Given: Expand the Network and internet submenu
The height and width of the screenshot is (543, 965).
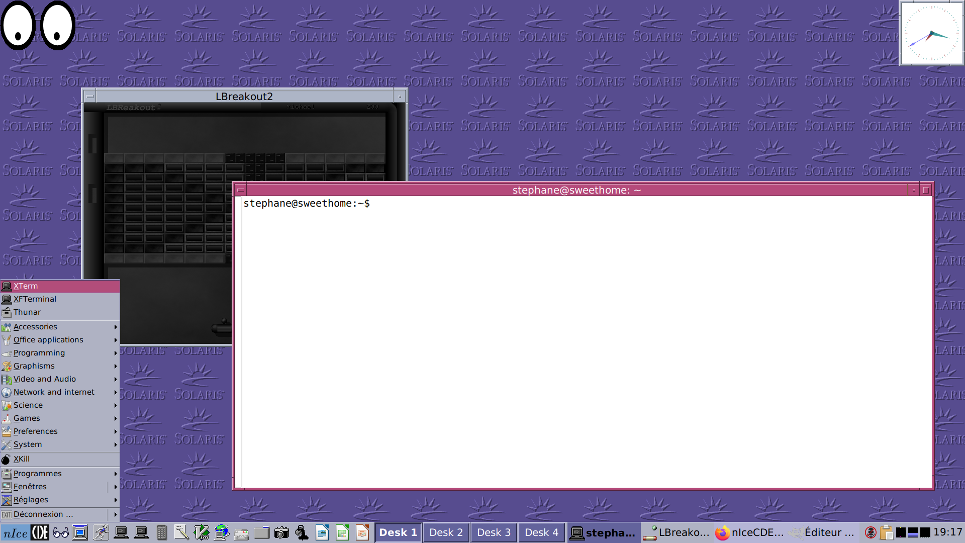Looking at the screenshot, I should tap(60, 392).
